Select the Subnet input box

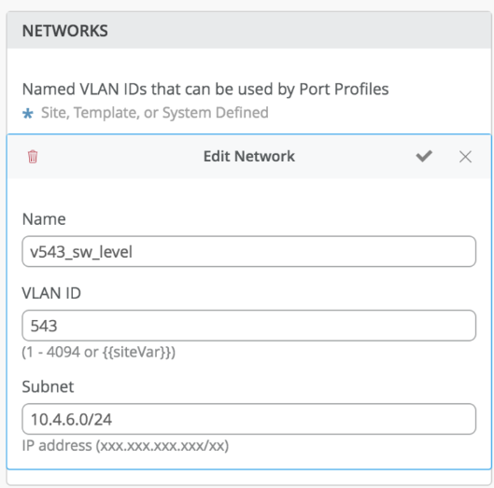249,419
